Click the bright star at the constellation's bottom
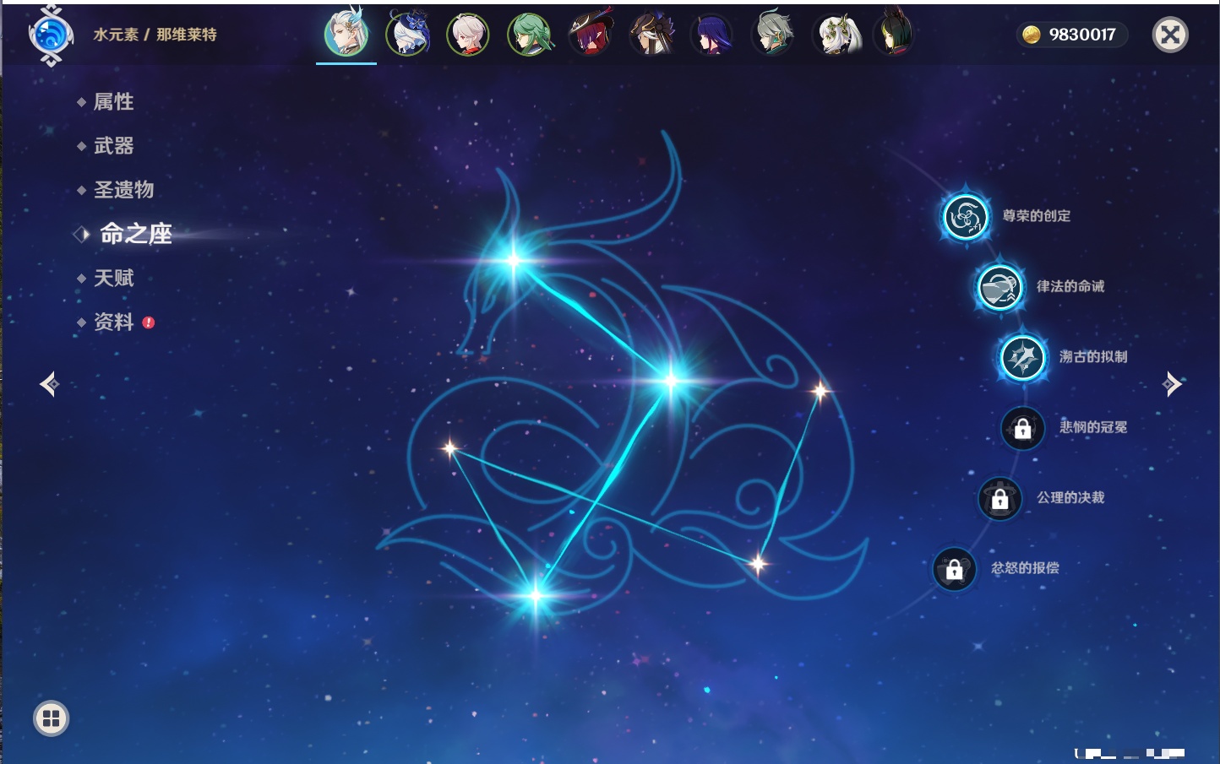 click(x=536, y=596)
